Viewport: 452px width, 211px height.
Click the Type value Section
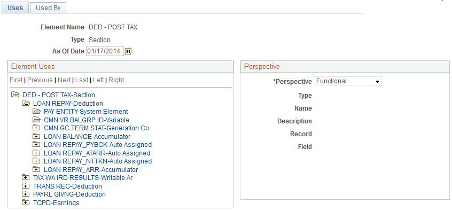point(99,40)
